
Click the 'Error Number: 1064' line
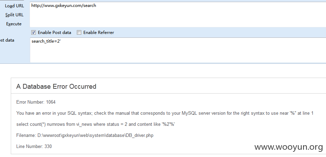tap(36, 102)
